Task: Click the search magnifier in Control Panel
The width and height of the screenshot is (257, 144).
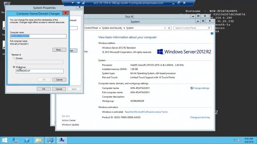Action: [209, 28]
